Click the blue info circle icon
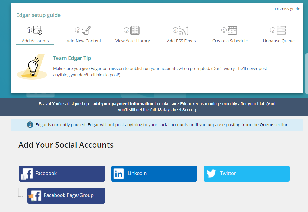Image resolution: width=308 pixels, height=212 pixels. [30, 124]
